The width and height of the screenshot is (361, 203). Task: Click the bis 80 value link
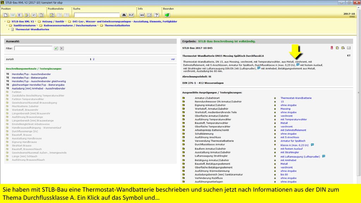[284, 174]
